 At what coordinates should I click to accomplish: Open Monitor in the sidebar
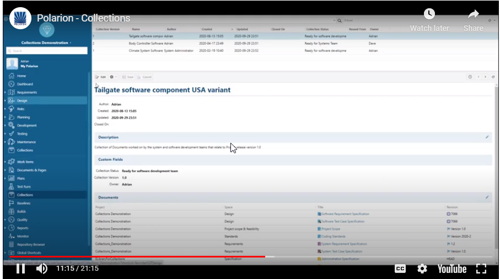[x=23, y=237]
